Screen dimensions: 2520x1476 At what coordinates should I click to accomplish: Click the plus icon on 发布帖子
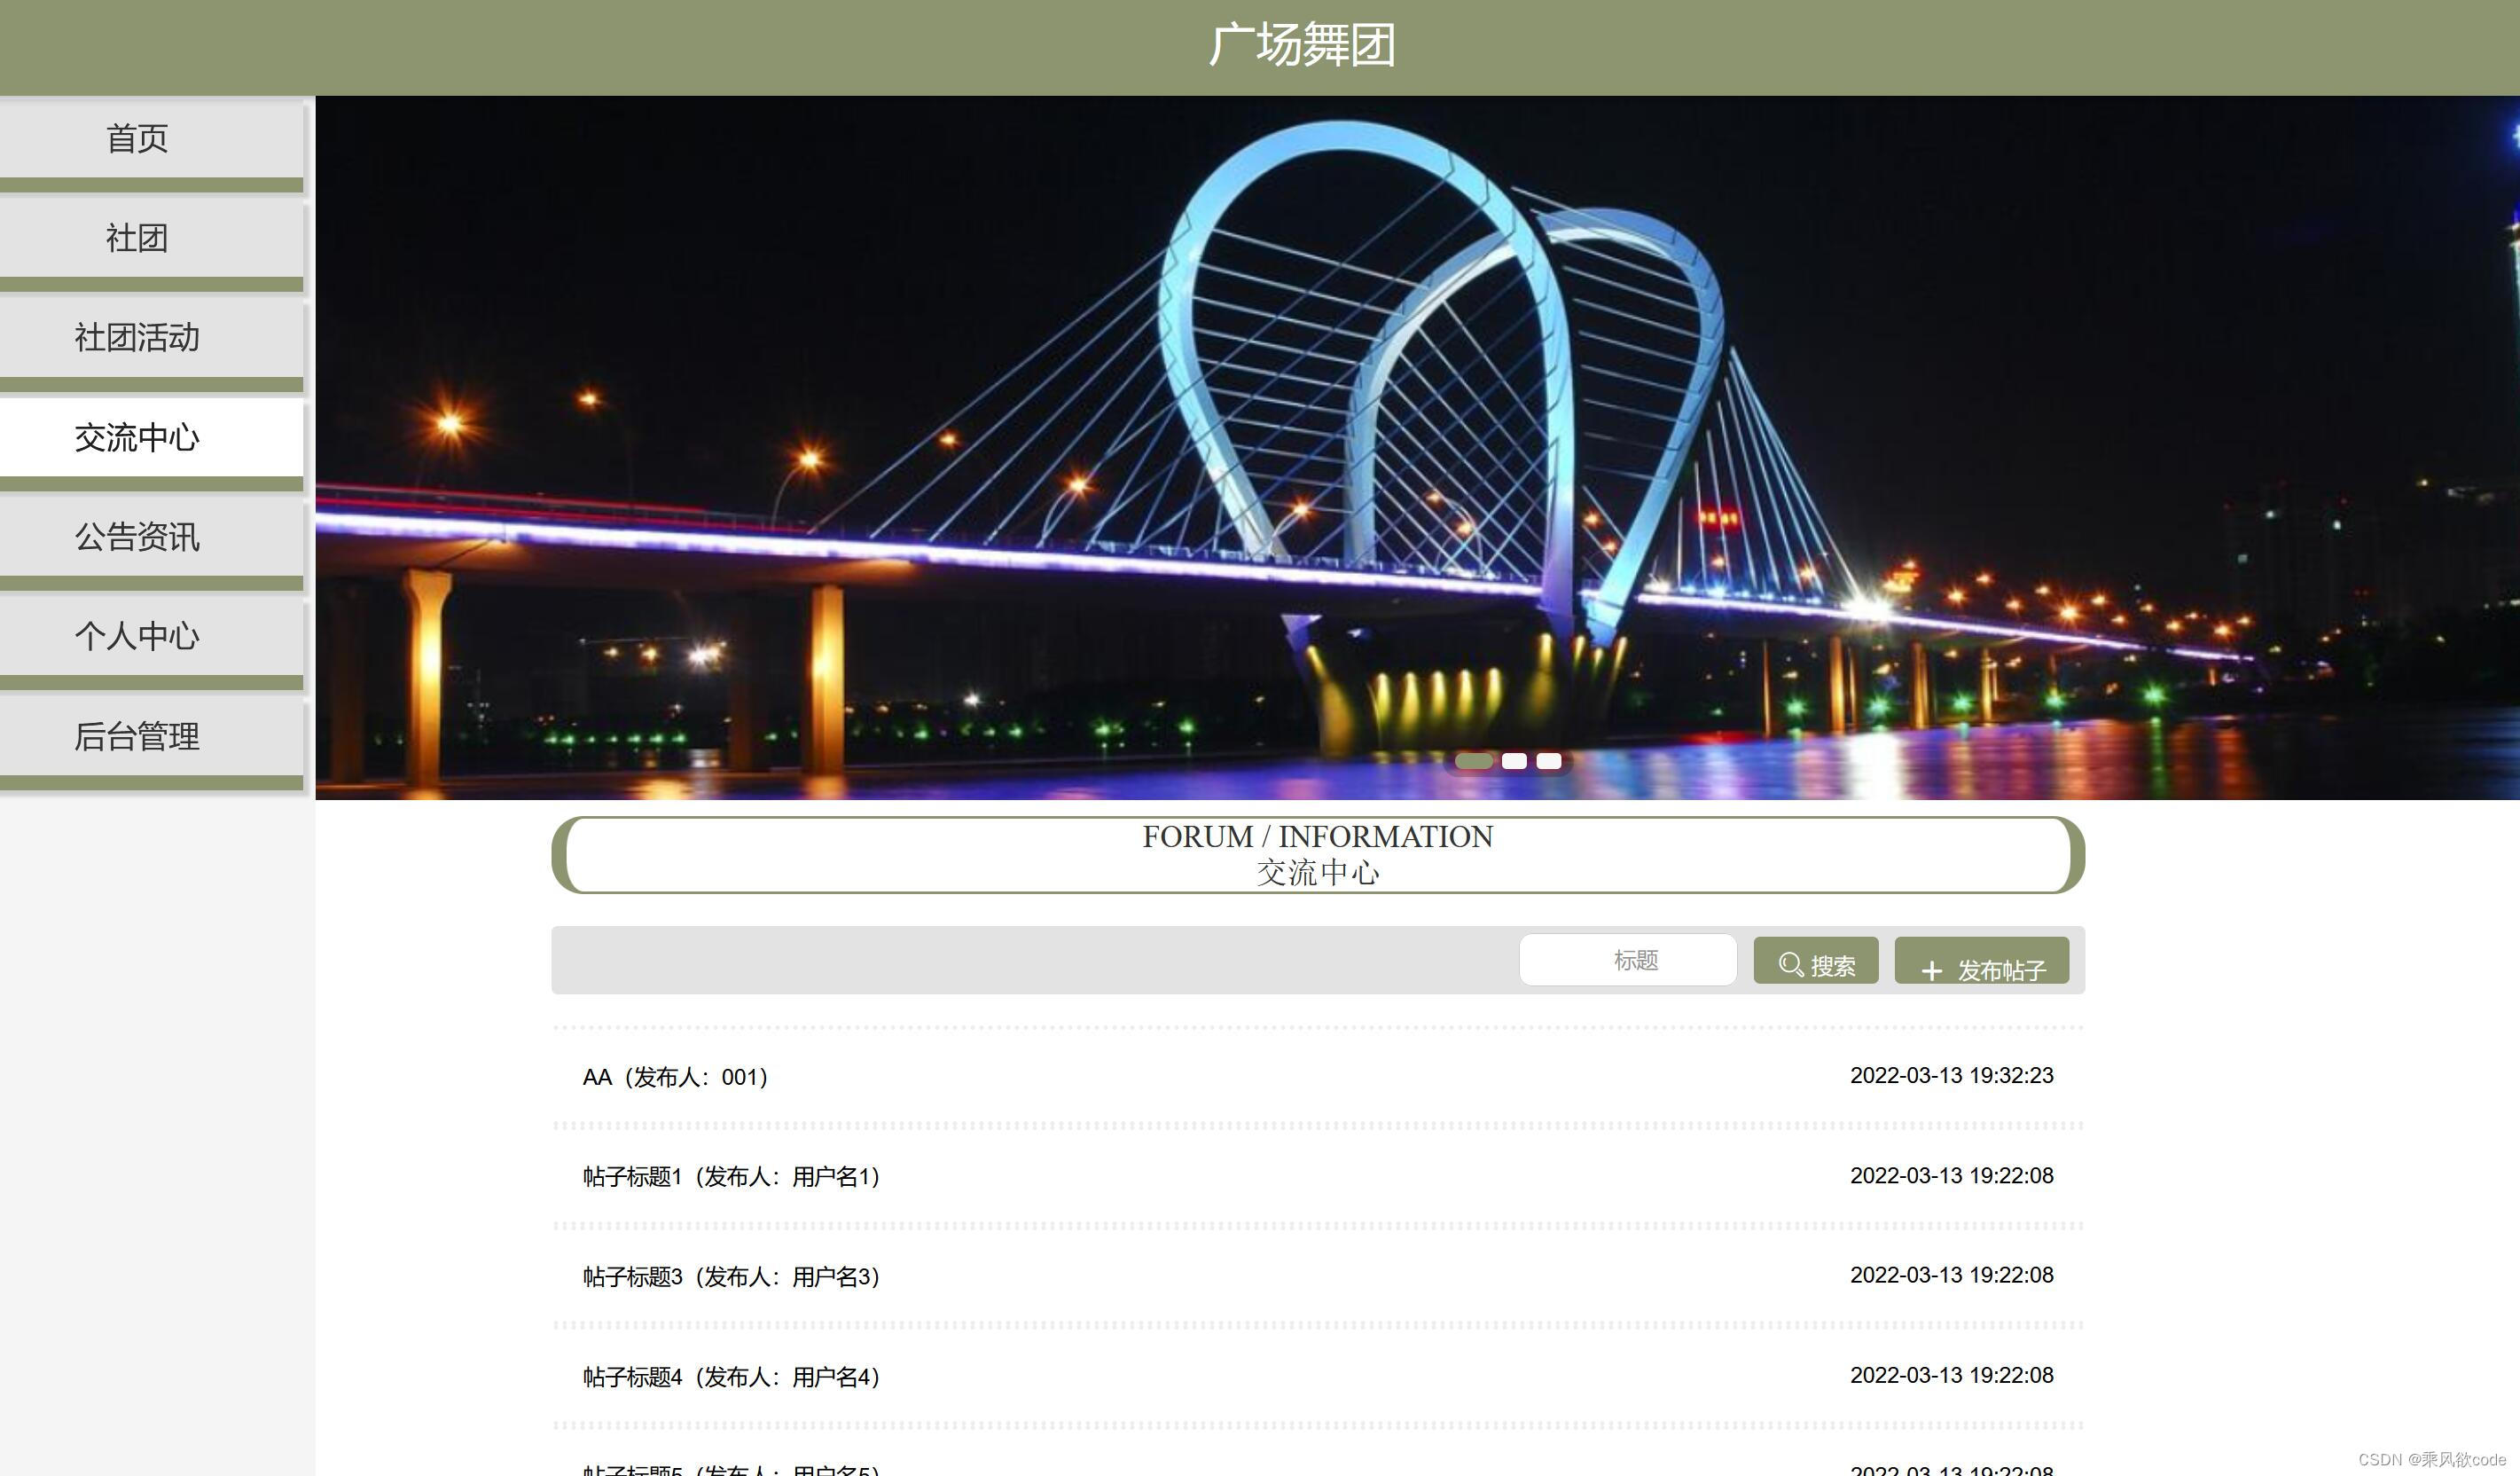(x=1931, y=970)
